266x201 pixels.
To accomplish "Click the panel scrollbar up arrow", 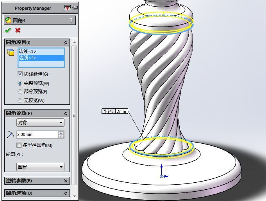I will click(x=75, y=42).
